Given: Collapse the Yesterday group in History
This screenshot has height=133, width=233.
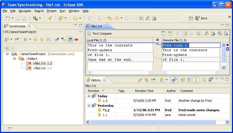Looking at the screenshot, I should coord(89,106).
